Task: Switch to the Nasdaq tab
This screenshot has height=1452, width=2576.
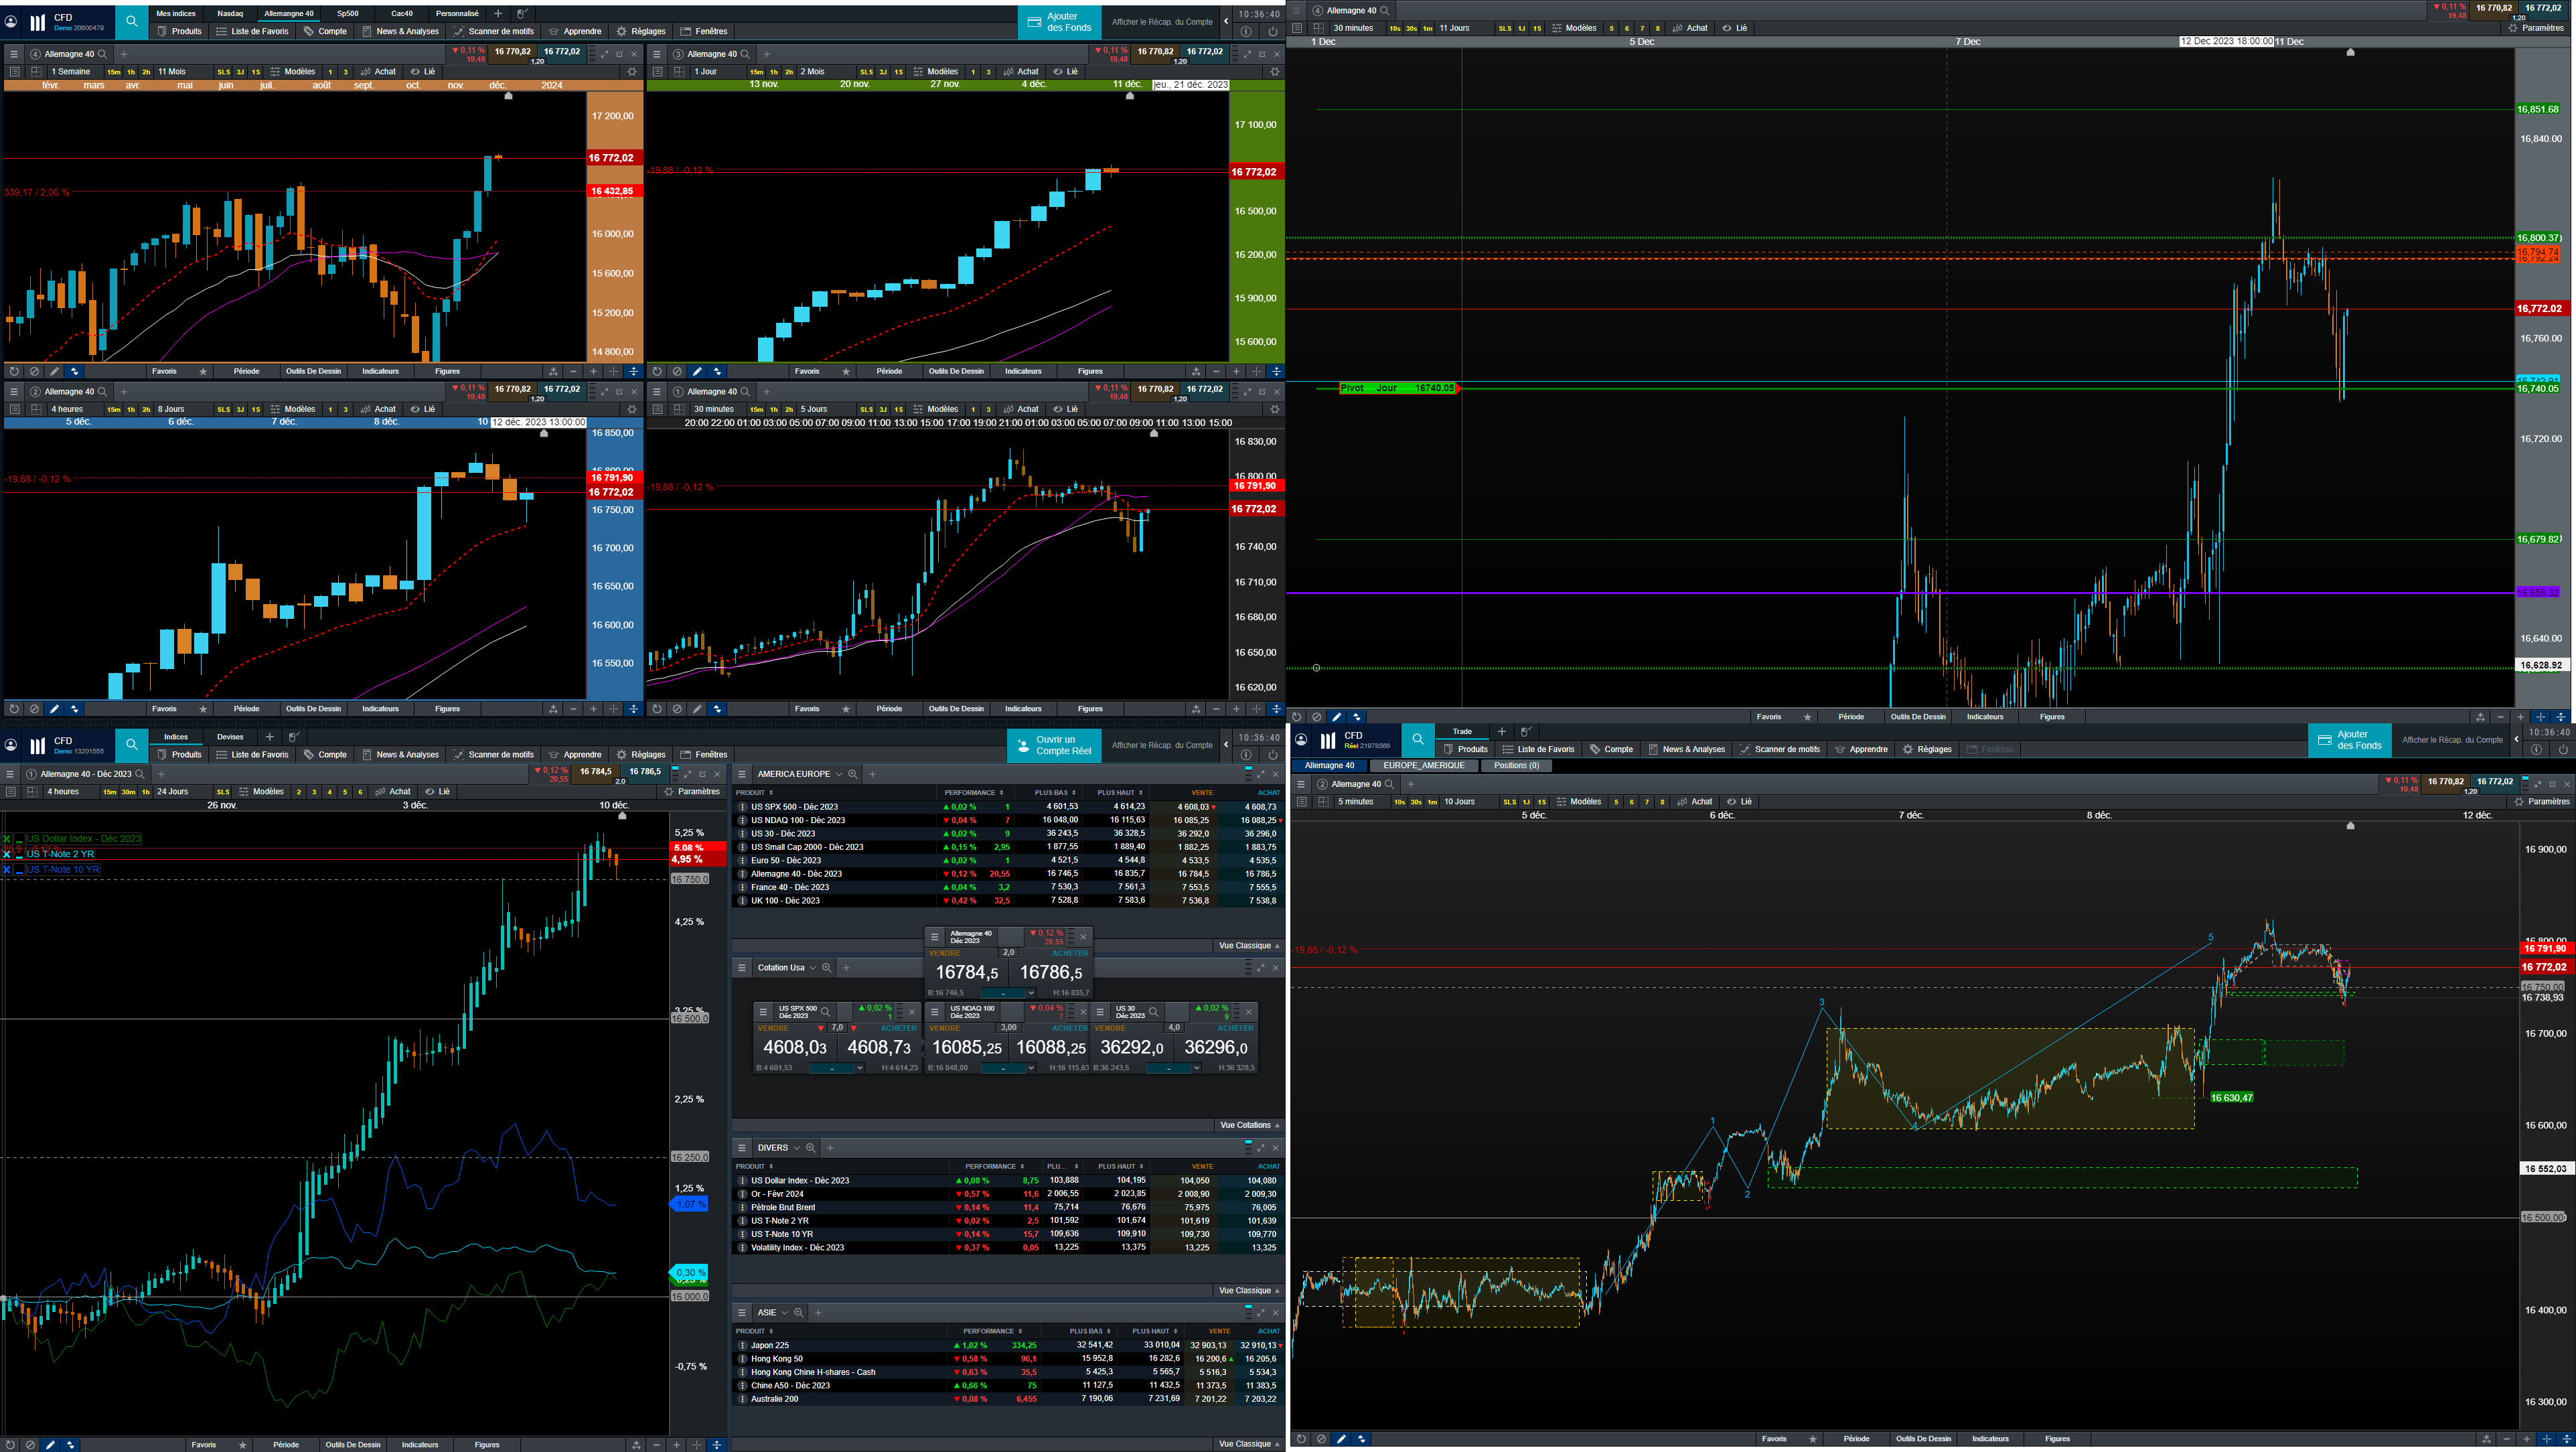Action: 230,13
